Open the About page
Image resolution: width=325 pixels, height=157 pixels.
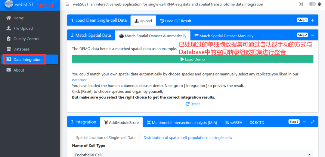click(x=30, y=70)
